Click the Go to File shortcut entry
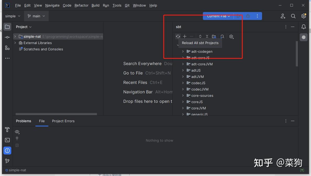The width and height of the screenshot is (311, 176). coord(133,73)
